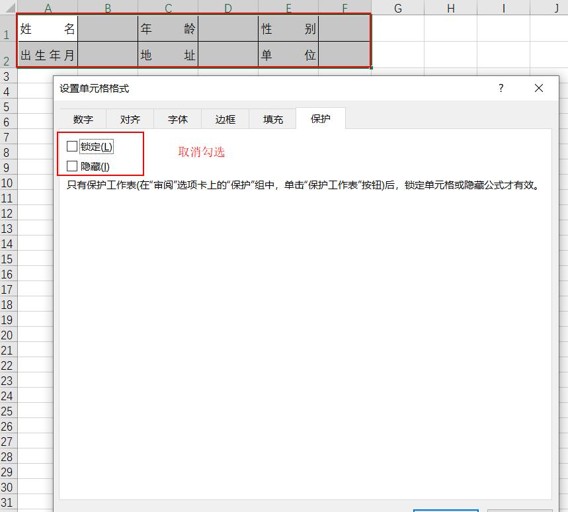The height and width of the screenshot is (512, 568).
Task: Select column G header
Action: (x=398, y=7)
